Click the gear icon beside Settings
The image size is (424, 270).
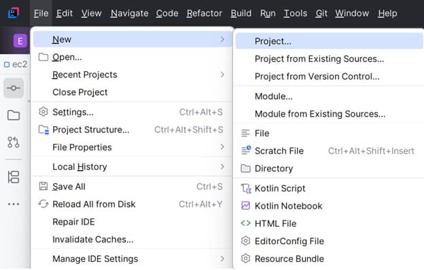point(43,112)
